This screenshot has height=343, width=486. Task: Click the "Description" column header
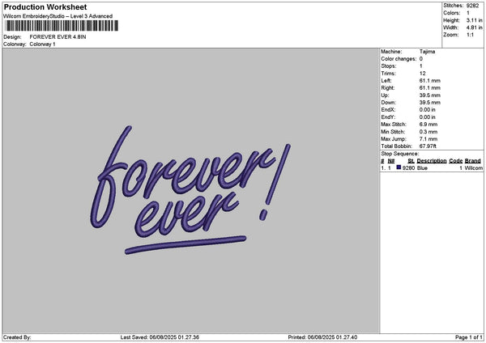[x=432, y=161]
